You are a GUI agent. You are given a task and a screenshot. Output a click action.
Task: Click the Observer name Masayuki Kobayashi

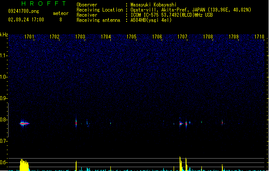pos(154,5)
